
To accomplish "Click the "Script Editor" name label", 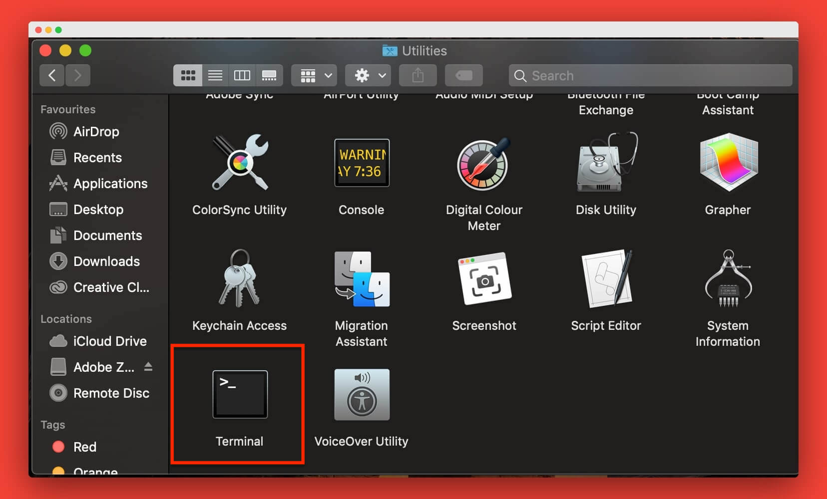I will pos(606,325).
